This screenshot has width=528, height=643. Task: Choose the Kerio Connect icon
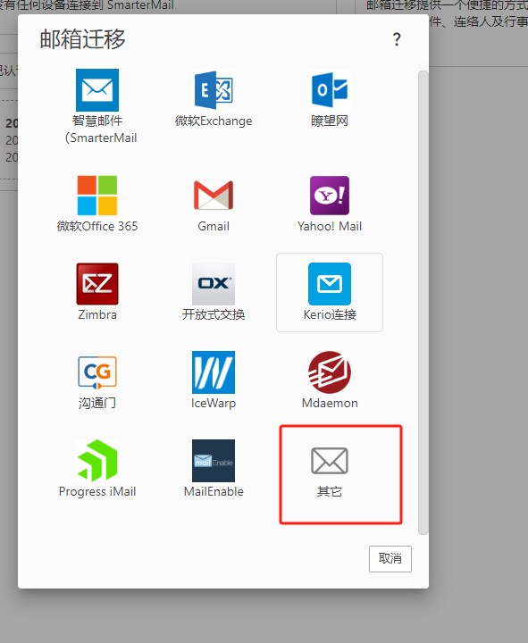tap(330, 284)
